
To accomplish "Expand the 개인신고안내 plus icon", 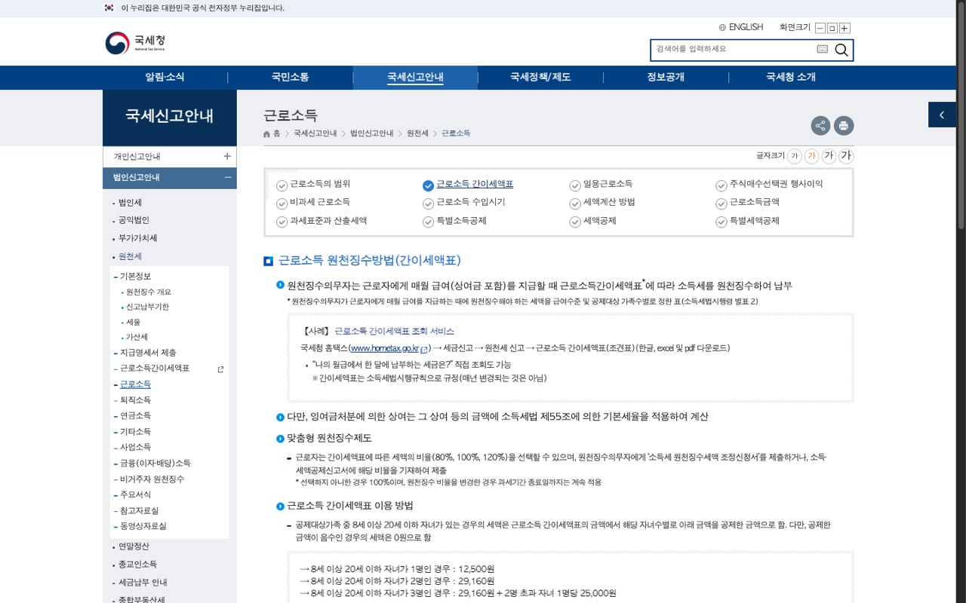I will pyautogui.click(x=227, y=156).
